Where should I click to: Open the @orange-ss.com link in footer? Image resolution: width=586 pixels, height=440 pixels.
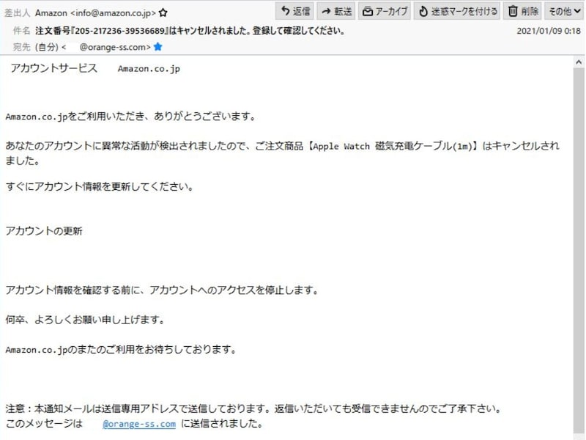[139, 424]
